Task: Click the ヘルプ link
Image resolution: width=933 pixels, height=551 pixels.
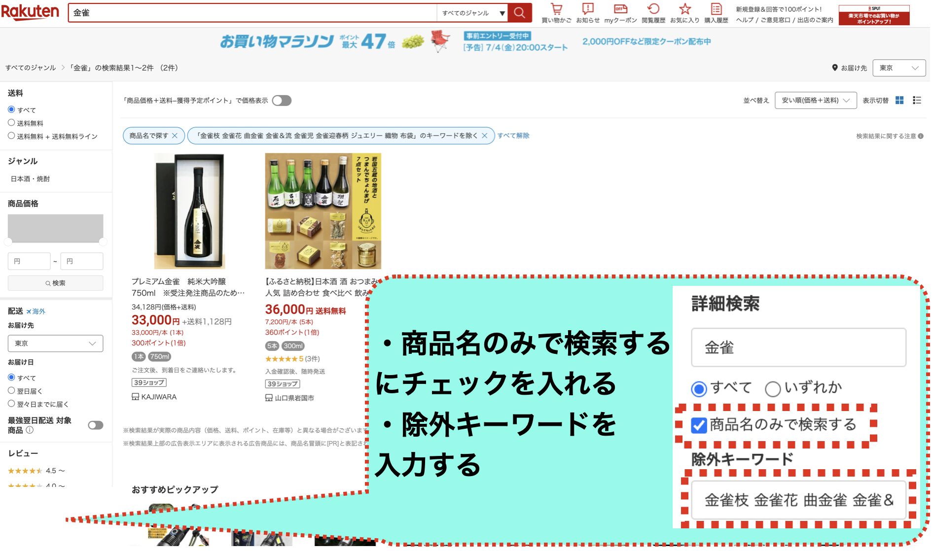Action: [745, 20]
